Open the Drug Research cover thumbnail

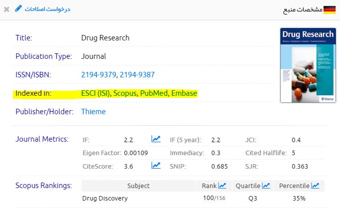307,65
